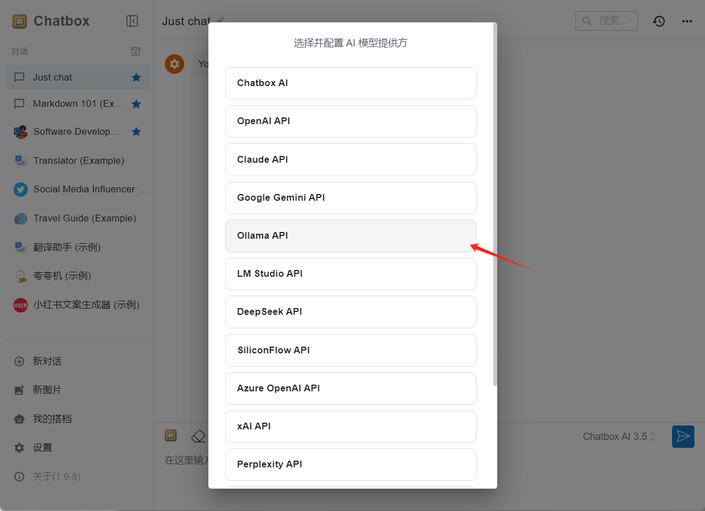Image resolution: width=705 pixels, height=511 pixels.
Task: Click the 小红书 red logo icon
Action: tap(21, 305)
